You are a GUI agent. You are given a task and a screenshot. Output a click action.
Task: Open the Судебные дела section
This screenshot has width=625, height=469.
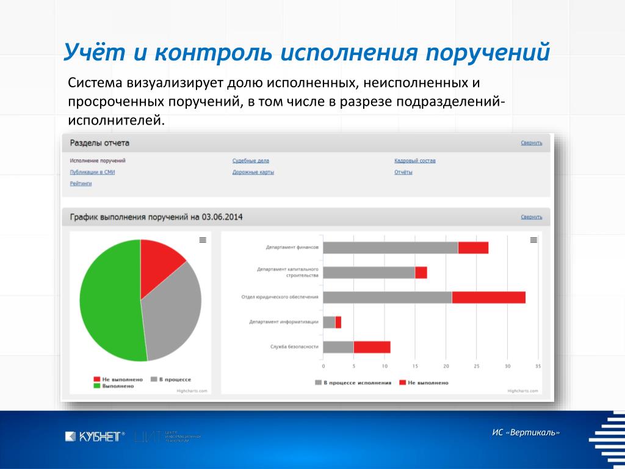251,161
